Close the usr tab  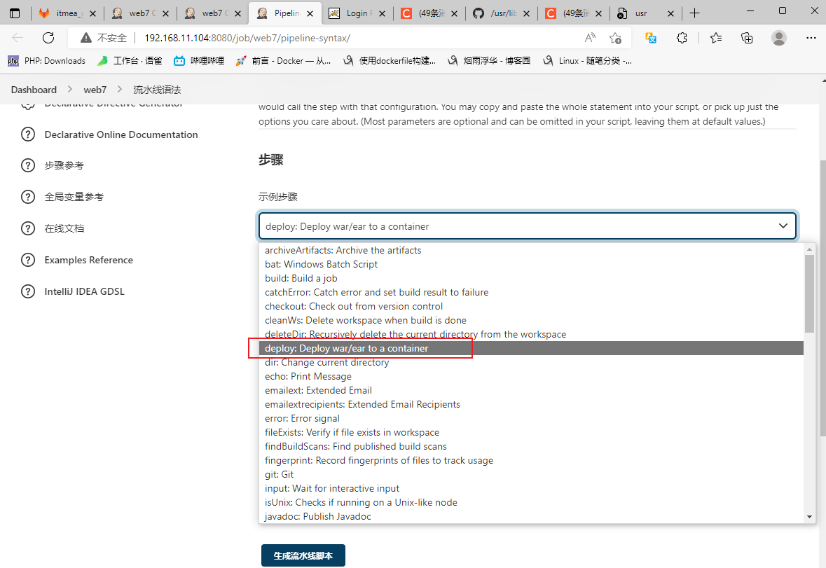coord(670,14)
